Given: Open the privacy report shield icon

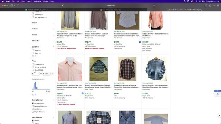Looking at the screenshot, I should click(63, 6).
